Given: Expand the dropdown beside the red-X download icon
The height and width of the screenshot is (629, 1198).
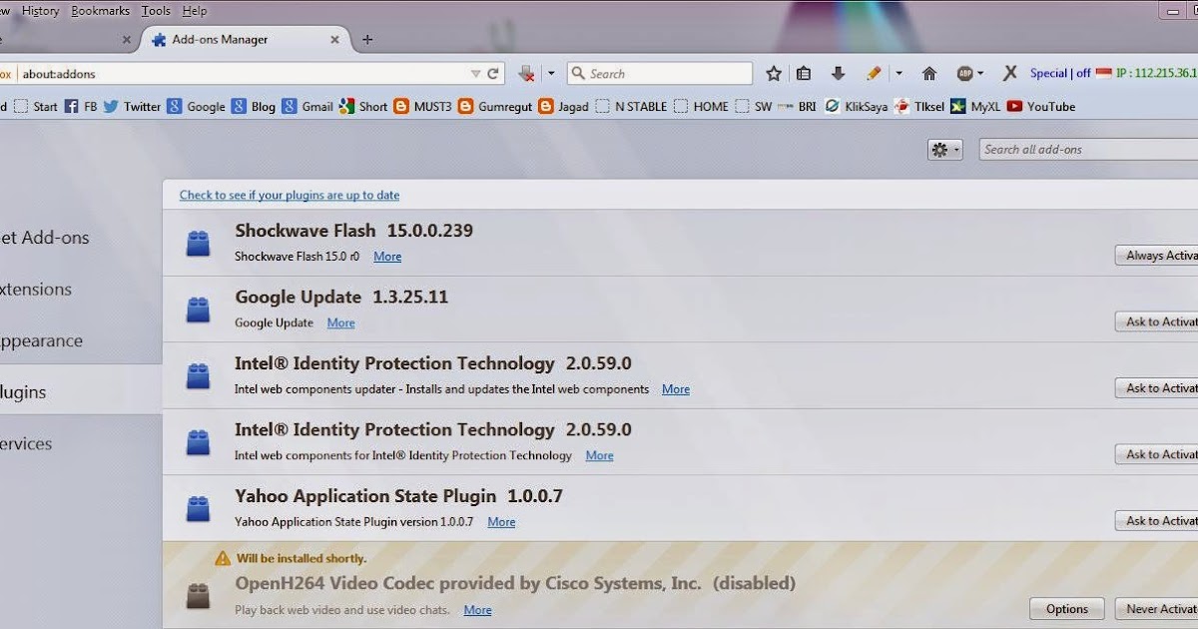Looking at the screenshot, I should (550, 74).
